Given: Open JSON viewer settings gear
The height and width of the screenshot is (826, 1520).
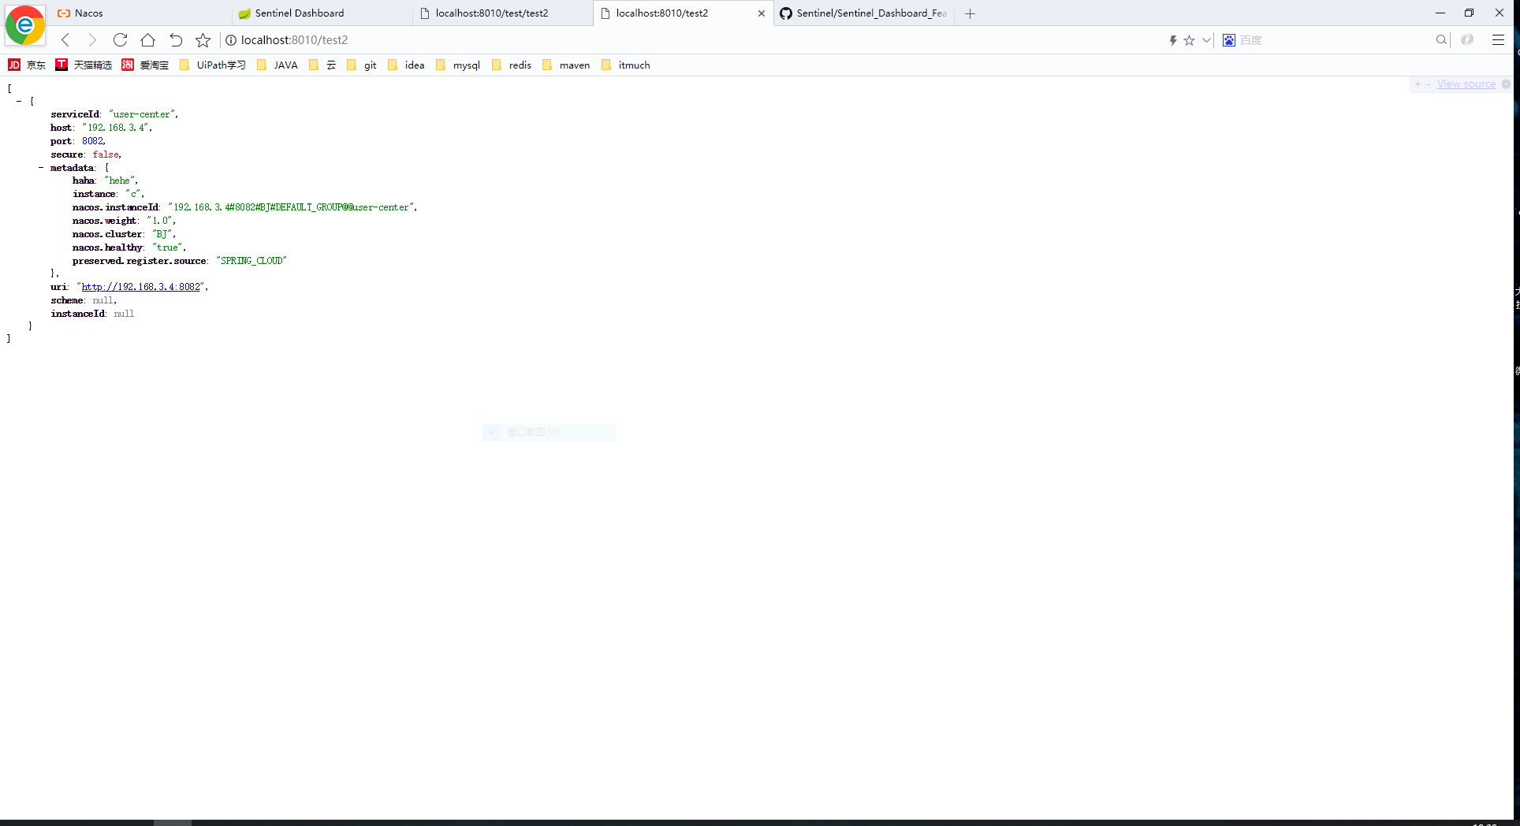Looking at the screenshot, I should 1505,84.
